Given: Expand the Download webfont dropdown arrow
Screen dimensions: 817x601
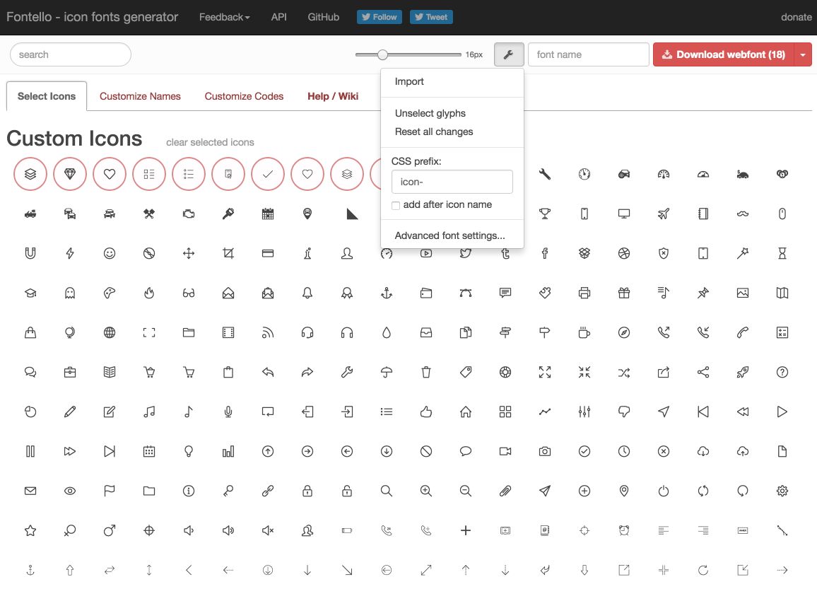Looking at the screenshot, I should point(803,54).
